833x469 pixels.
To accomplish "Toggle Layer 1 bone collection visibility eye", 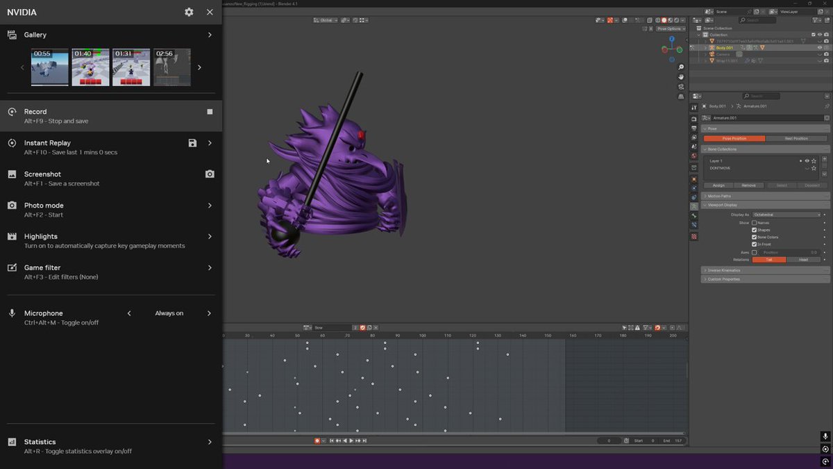I will (807, 161).
